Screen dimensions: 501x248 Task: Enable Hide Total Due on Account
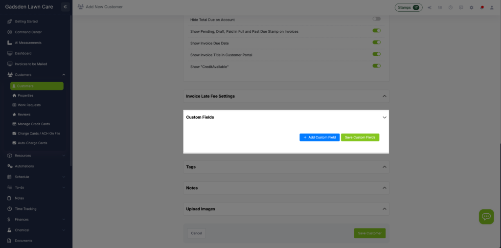point(376,19)
